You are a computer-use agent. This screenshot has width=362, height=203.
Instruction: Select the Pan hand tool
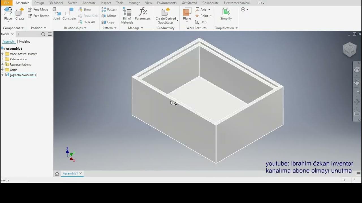pyautogui.click(x=357, y=82)
